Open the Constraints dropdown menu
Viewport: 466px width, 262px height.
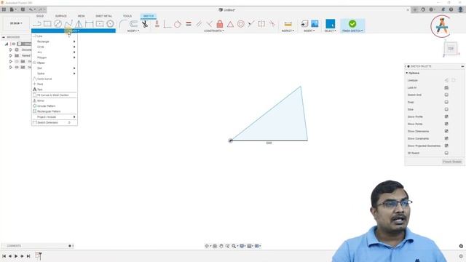tap(214, 31)
